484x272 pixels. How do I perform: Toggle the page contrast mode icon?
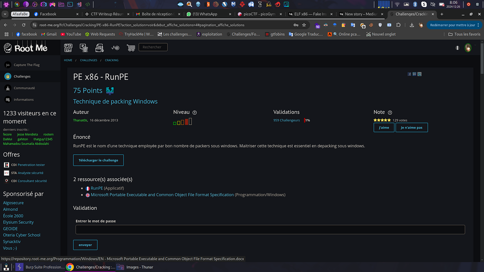(457, 47)
